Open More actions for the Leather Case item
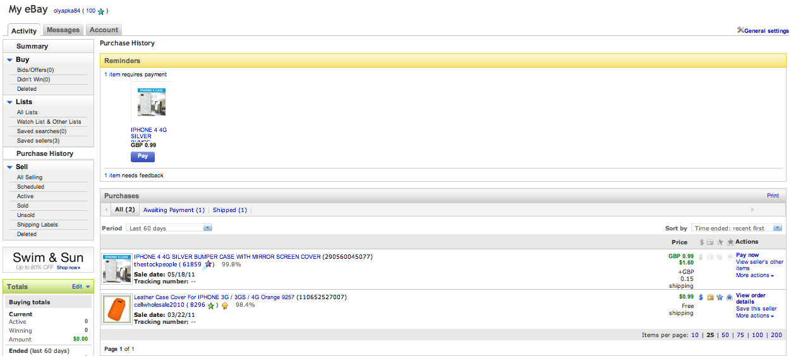Screen dimensions: 791x356 point(754,316)
